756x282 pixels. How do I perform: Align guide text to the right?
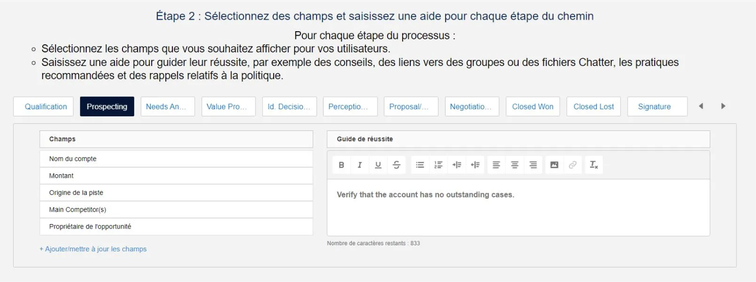coord(533,165)
